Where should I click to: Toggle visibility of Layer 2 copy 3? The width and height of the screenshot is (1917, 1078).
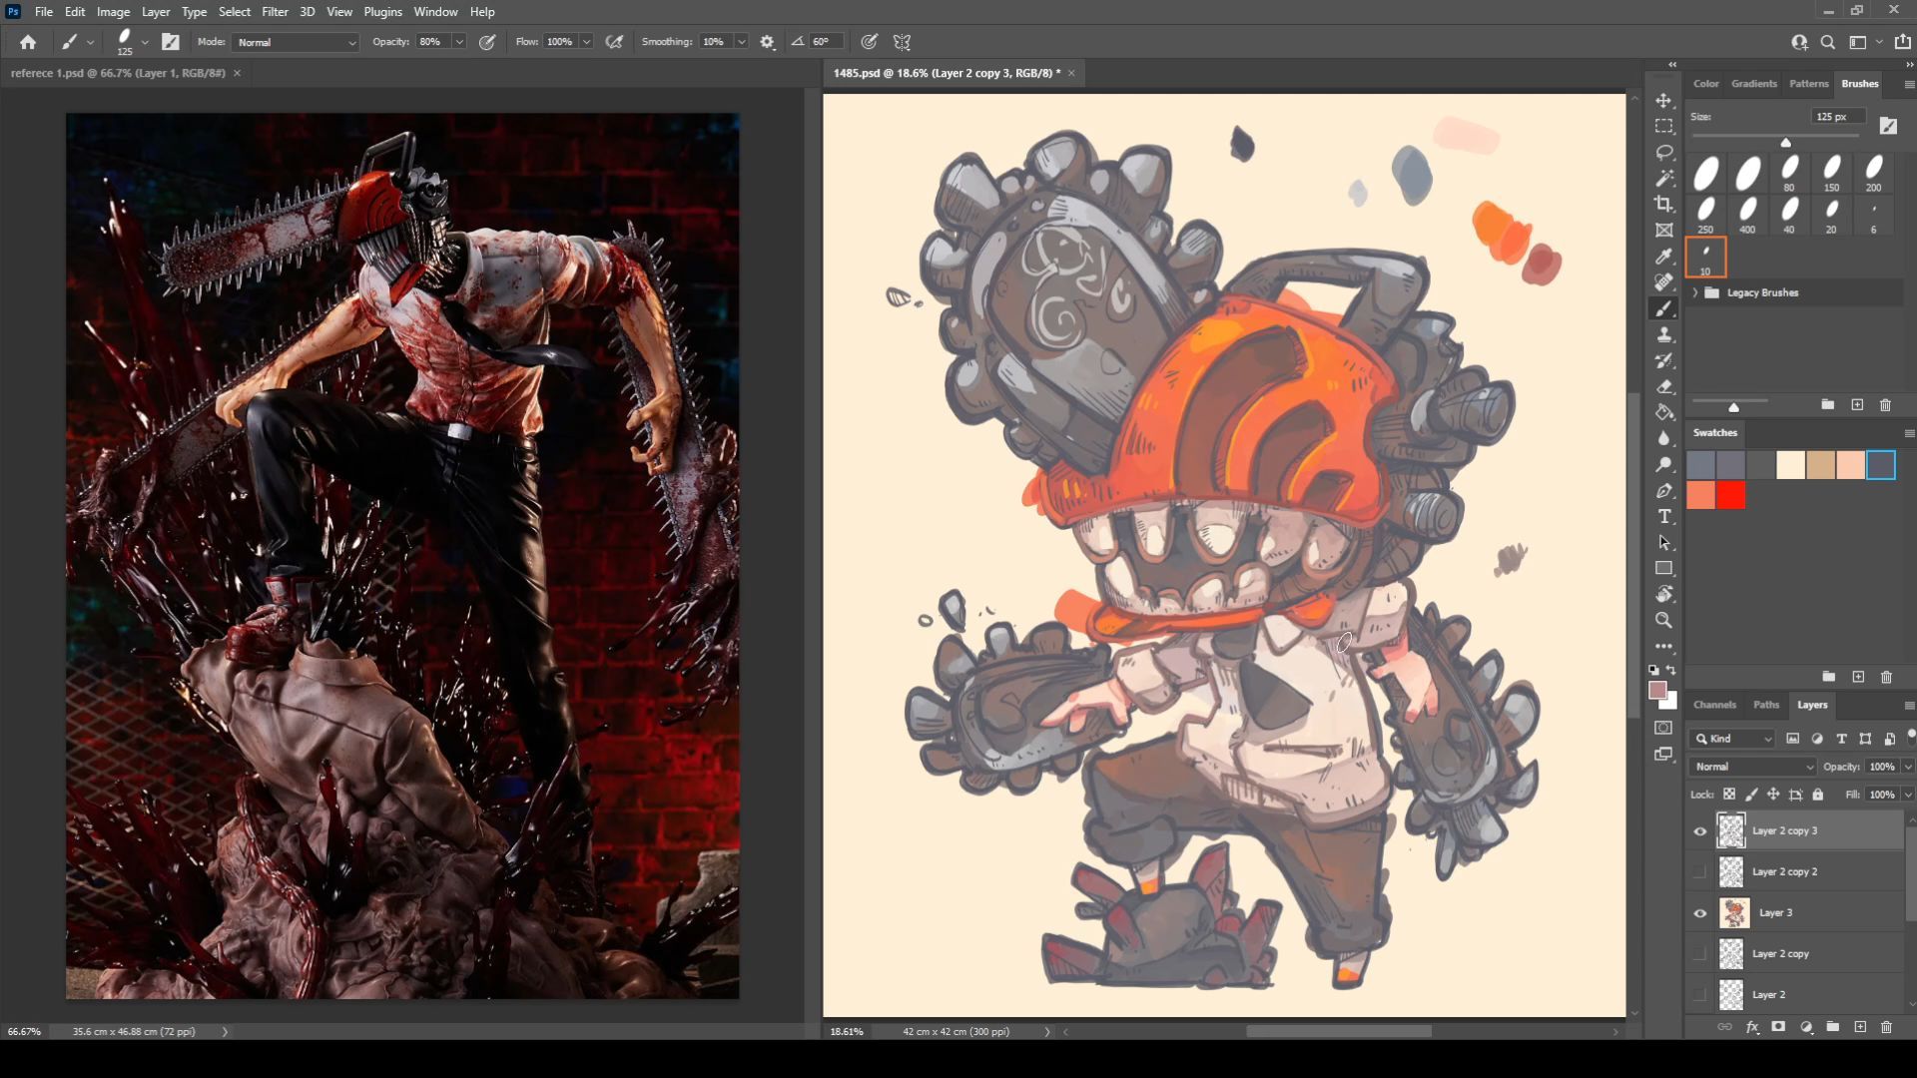1699,830
